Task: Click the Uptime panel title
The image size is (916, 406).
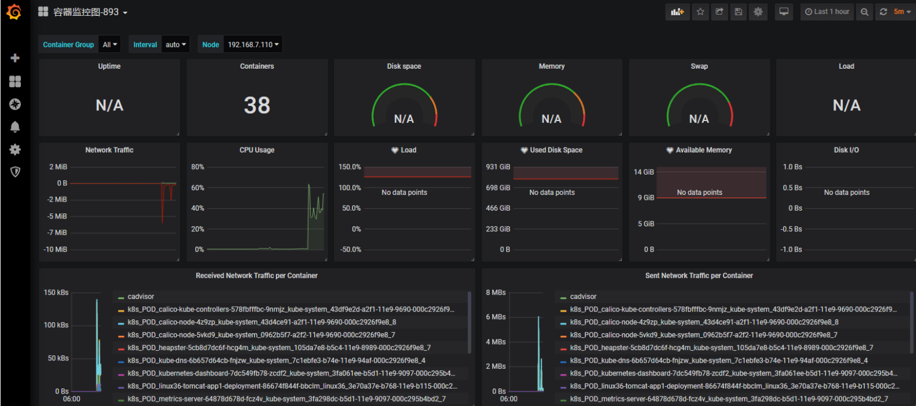Action: point(109,66)
